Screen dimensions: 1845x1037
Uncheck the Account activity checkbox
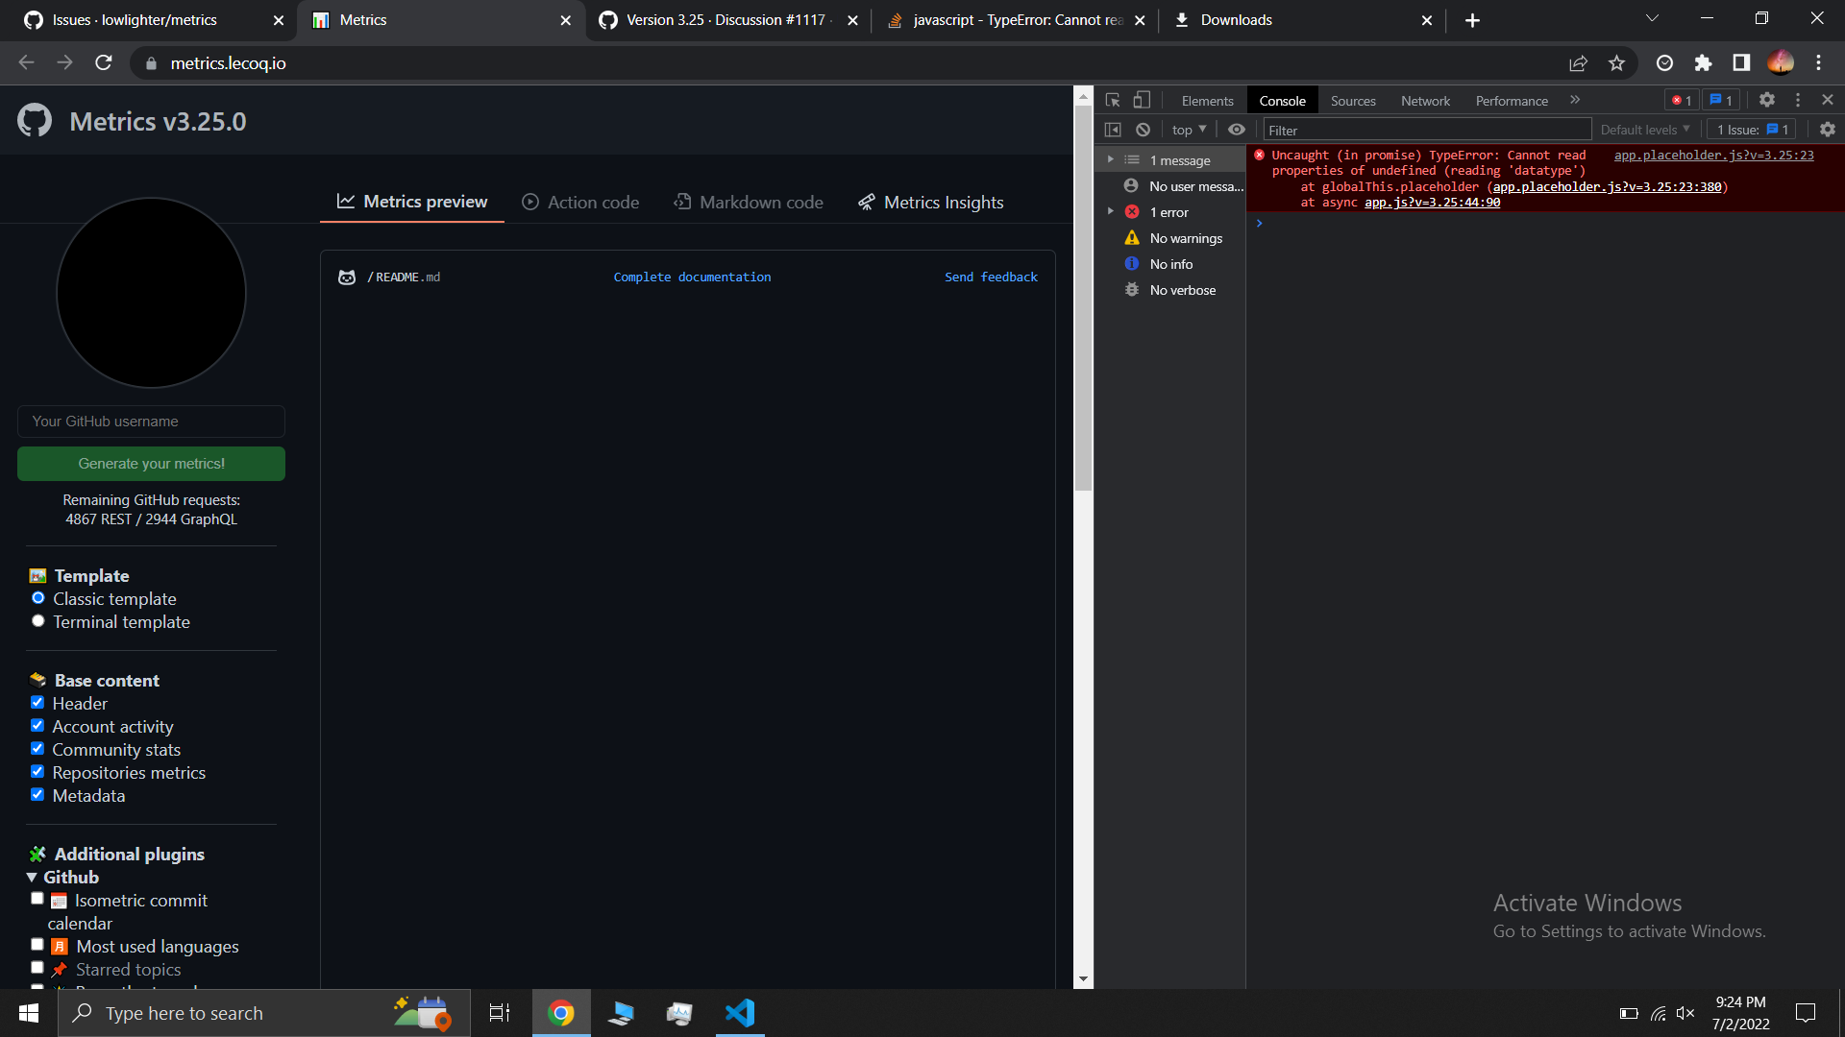coord(37,726)
